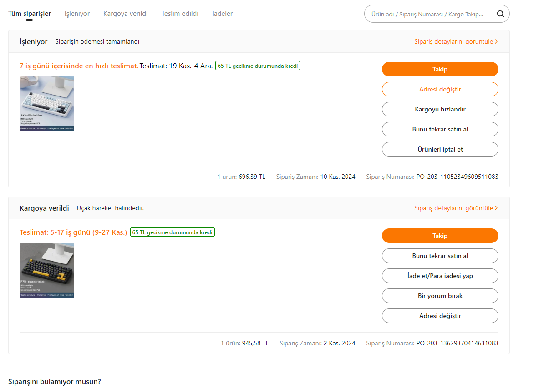
Task: Click Ürünleri iptal et button
Action: [440, 149]
